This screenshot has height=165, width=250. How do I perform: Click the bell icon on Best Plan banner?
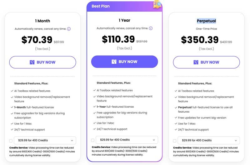(x=157, y=4)
